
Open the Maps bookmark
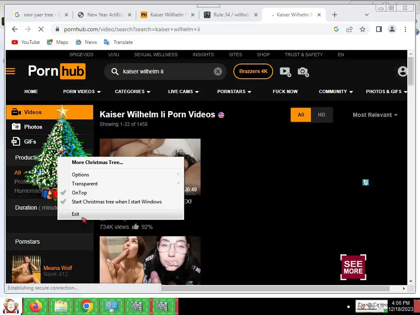57,42
